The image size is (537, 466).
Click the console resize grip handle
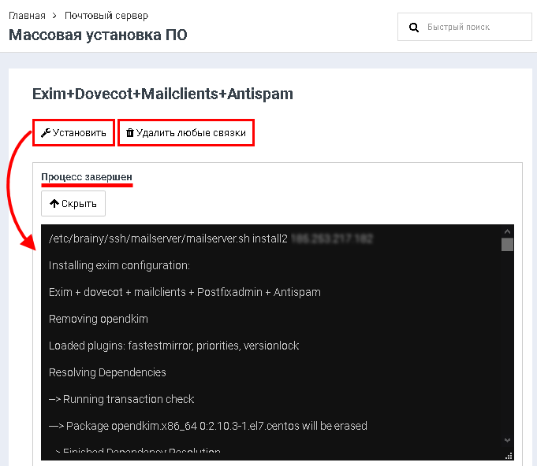[509, 456]
